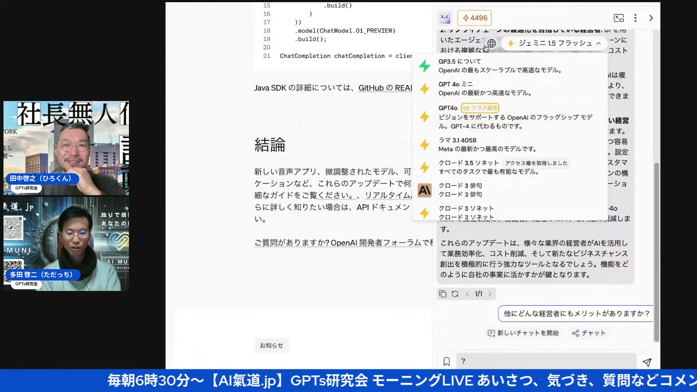
Task: Click suggested question about 他にどんな経営者
Action: (576, 314)
